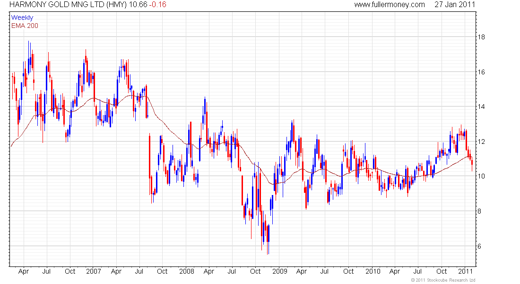Click the -0.16 price change value
The height and width of the screenshot is (284, 520).
(158, 5)
